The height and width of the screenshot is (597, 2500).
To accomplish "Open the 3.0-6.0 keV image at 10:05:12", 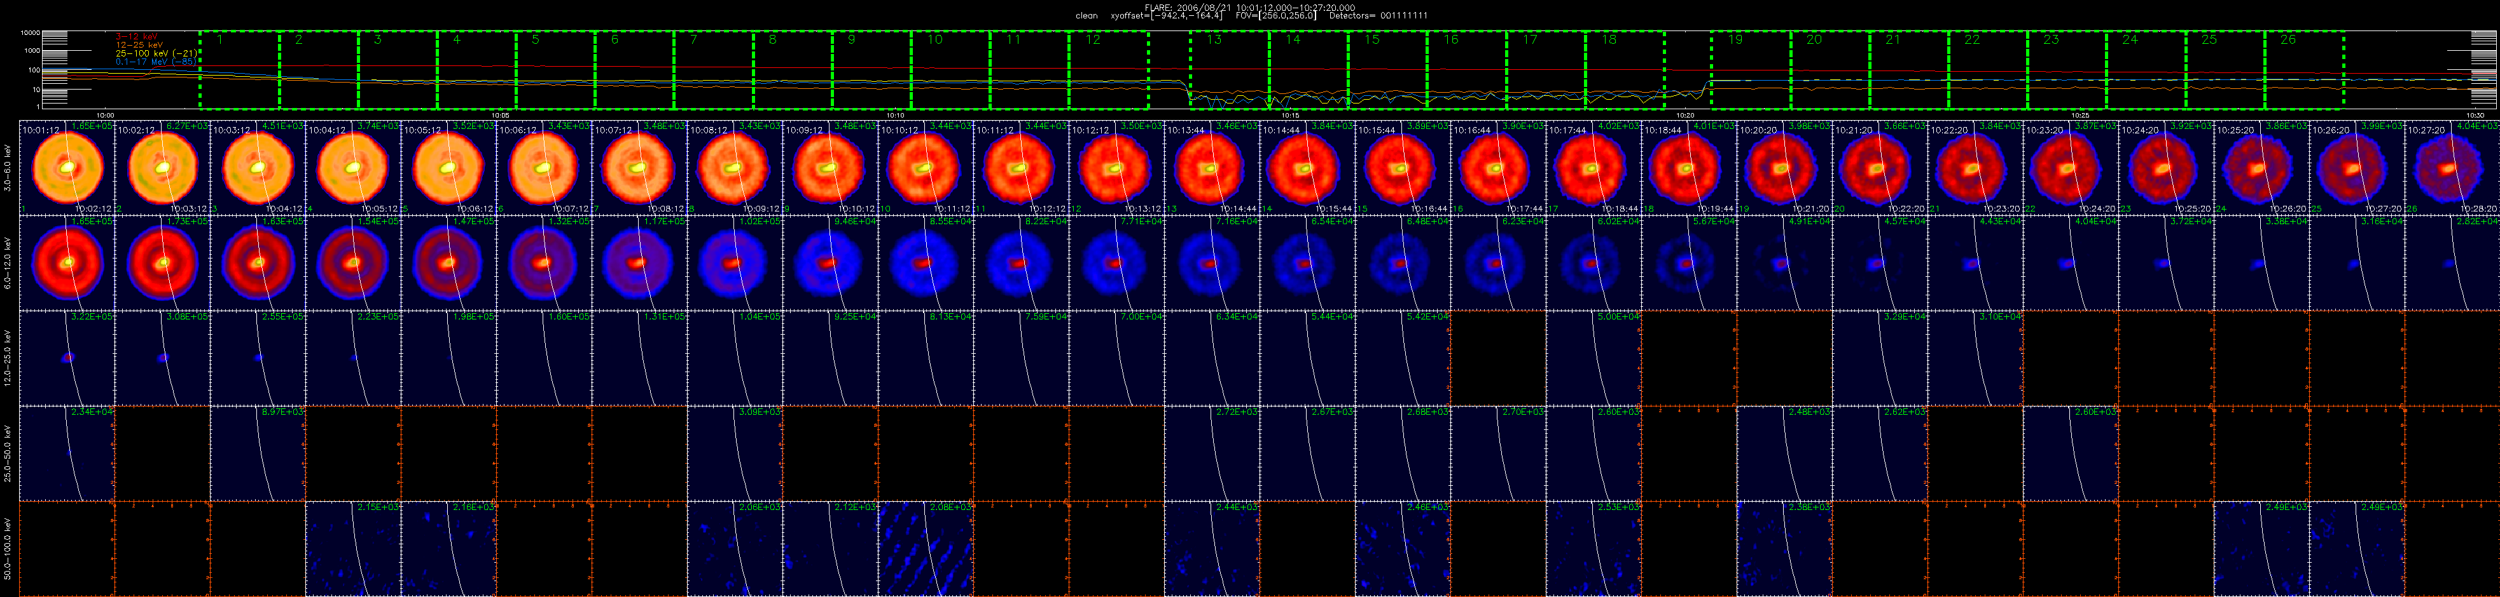I will tap(448, 166).
